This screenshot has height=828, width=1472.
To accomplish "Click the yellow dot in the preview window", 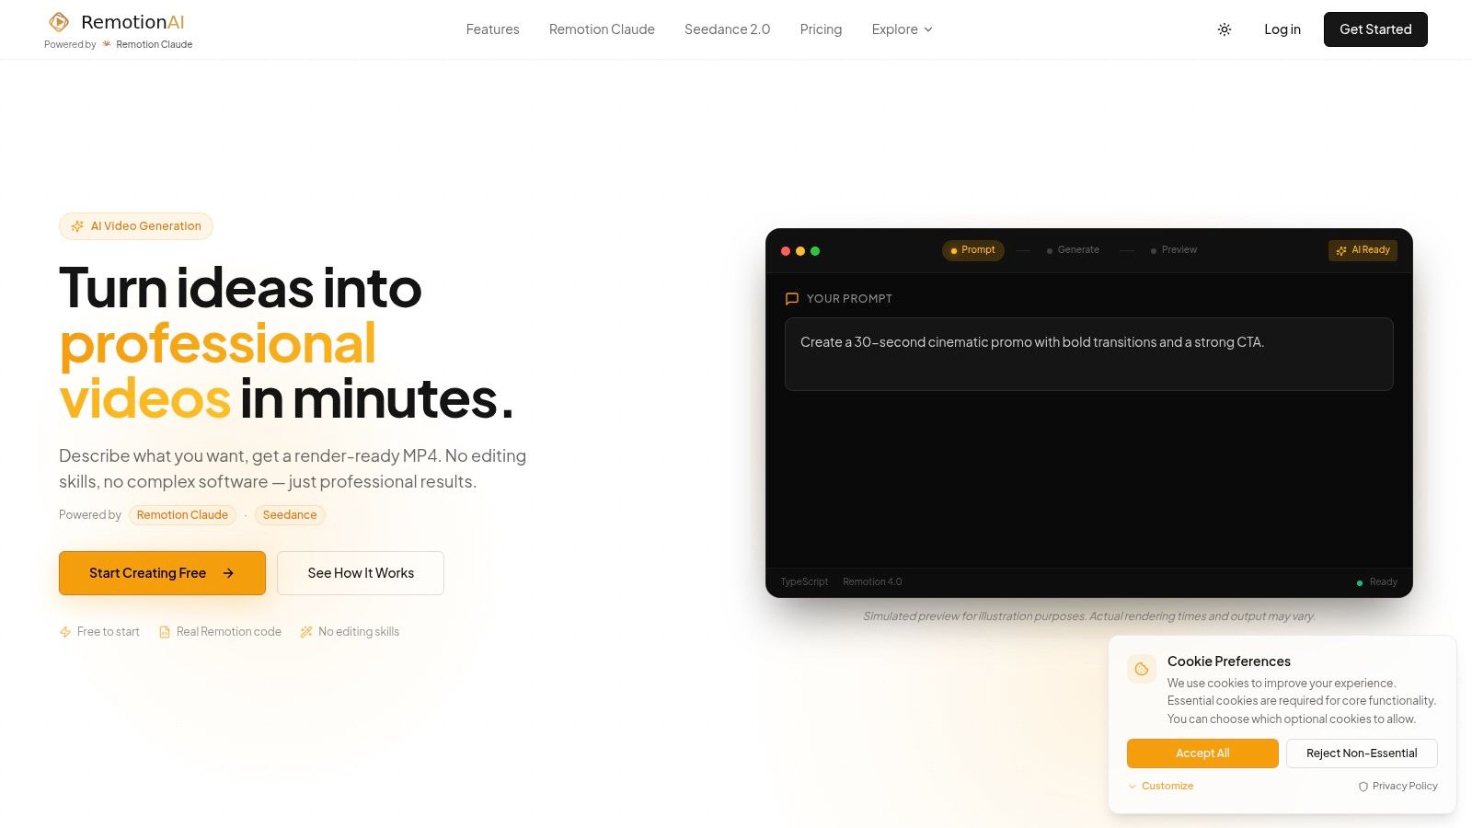I will [x=800, y=251].
